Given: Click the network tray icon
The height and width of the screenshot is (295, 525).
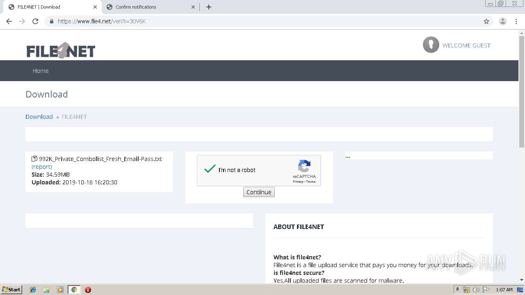Looking at the screenshot, I should point(466,290).
